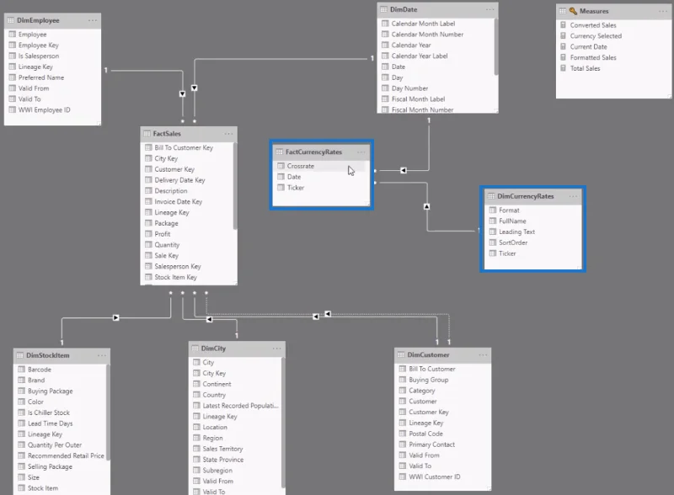Click the DimDate table header icon

click(x=383, y=9)
